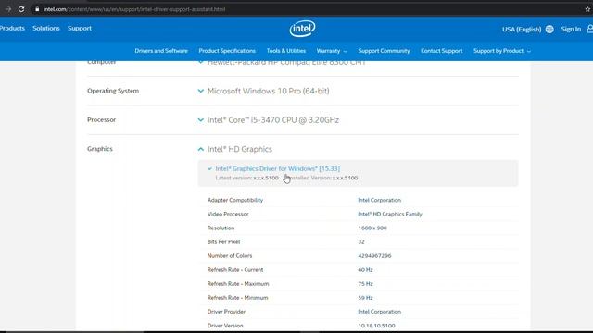Click Refresh Rate Maximum 75 Hz
The height and width of the screenshot is (333, 593).
(x=365, y=284)
